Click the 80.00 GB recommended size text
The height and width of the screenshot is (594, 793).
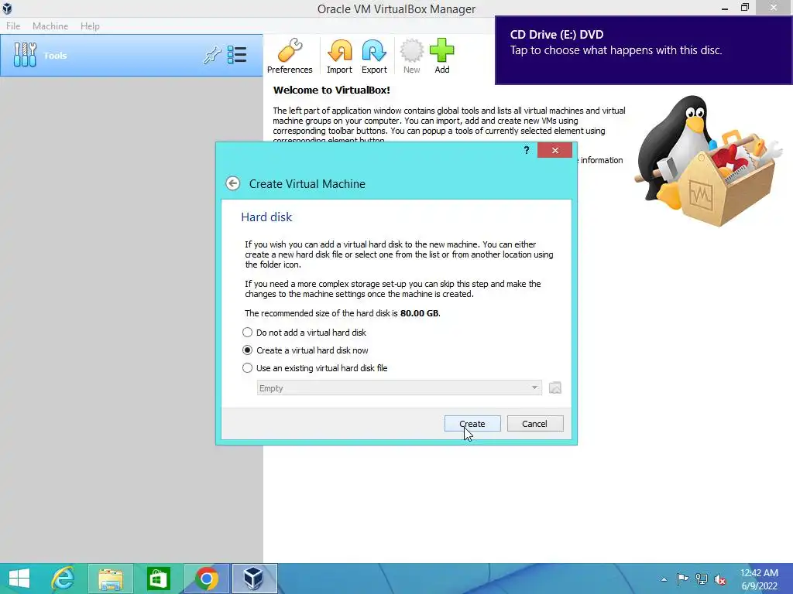click(419, 313)
